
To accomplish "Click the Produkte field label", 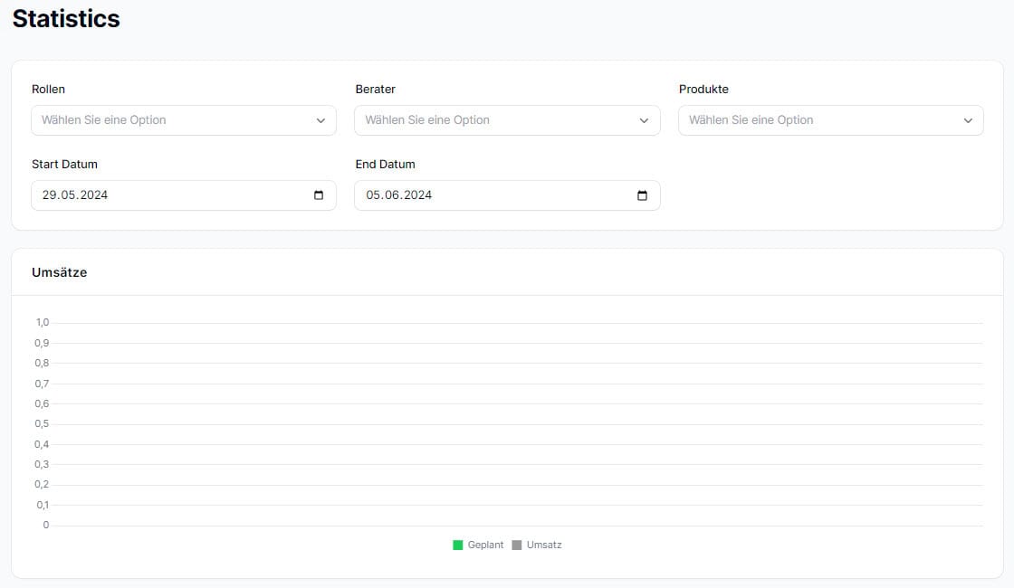I will [703, 90].
